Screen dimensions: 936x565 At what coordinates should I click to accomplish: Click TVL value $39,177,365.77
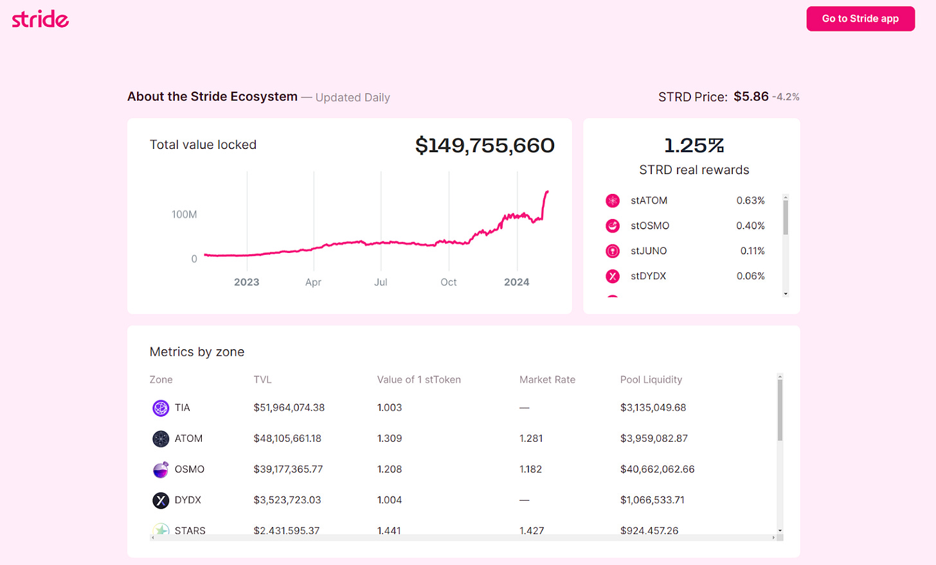288,469
